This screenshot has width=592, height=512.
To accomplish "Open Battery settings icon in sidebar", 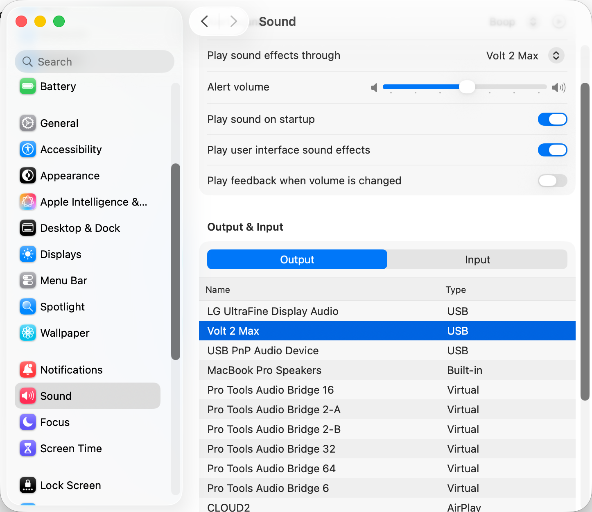I will (28, 86).
